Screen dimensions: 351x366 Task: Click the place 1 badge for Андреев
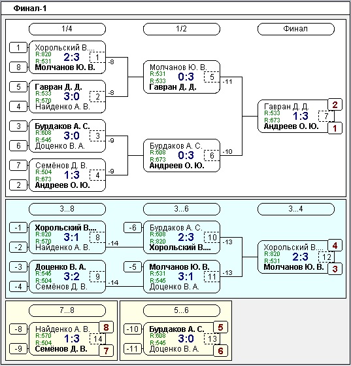coord(335,128)
